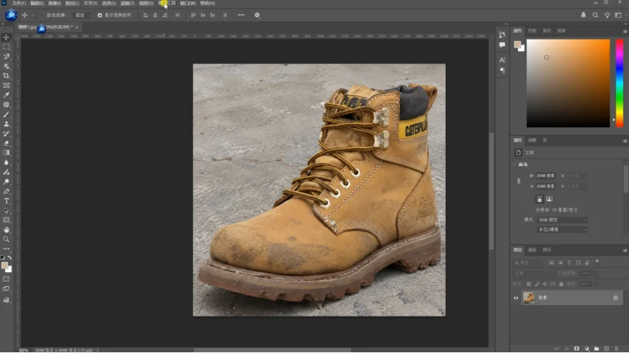Select the Dodge tool

coord(6,182)
